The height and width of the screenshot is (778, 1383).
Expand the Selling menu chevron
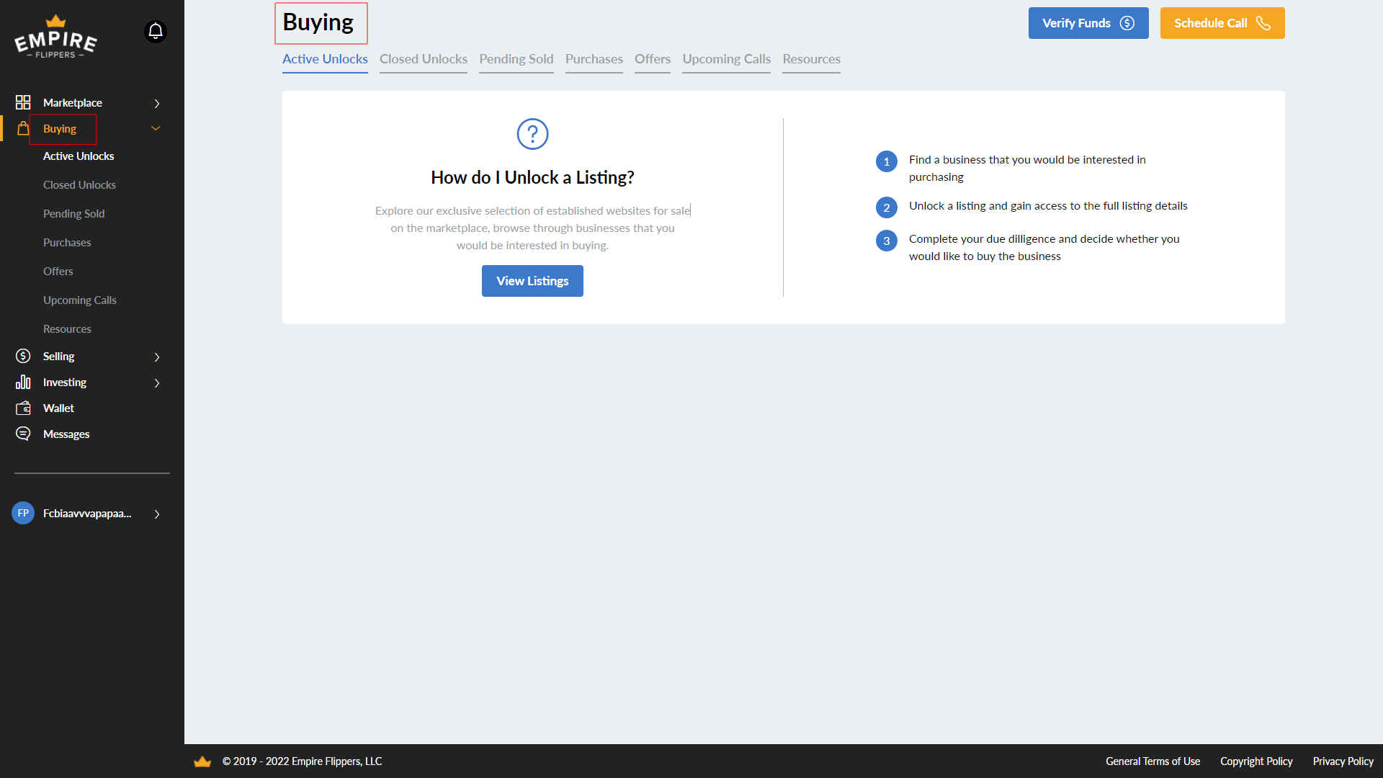tap(157, 357)
